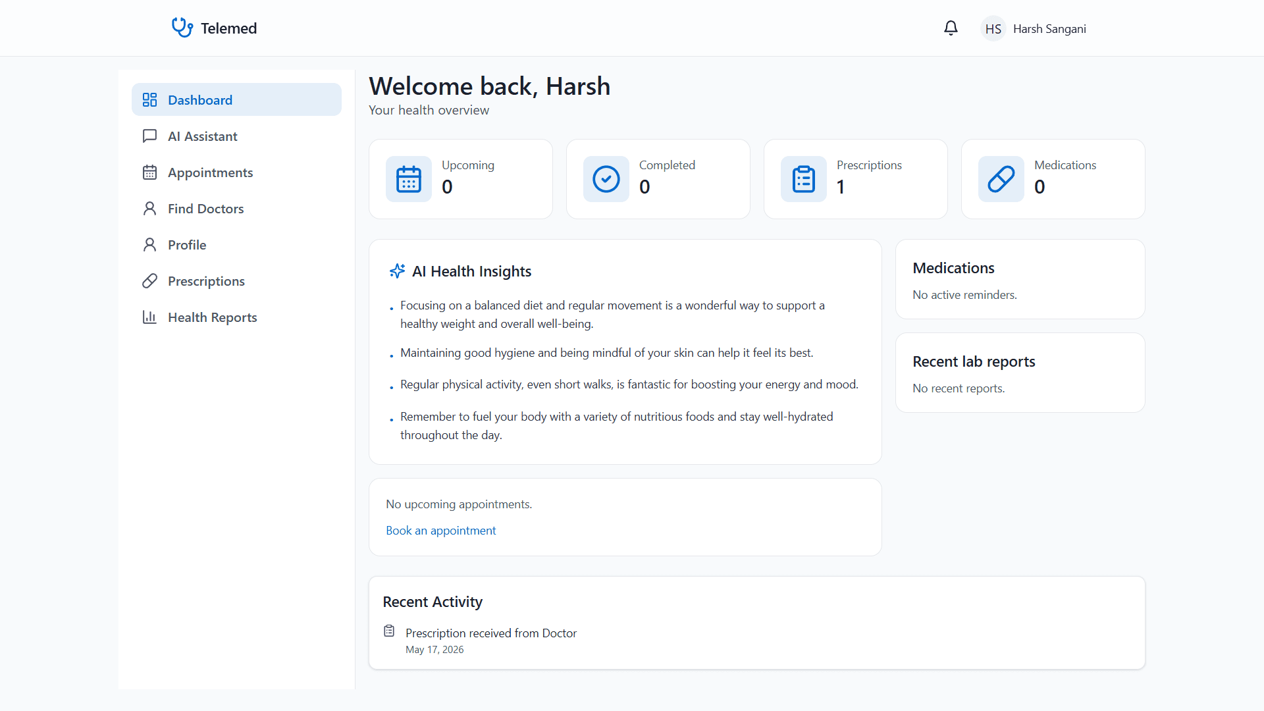Screen dimensions: 1264x711
Task: Go to AI Assistant in sidebar
Action: tap(236, 136)
